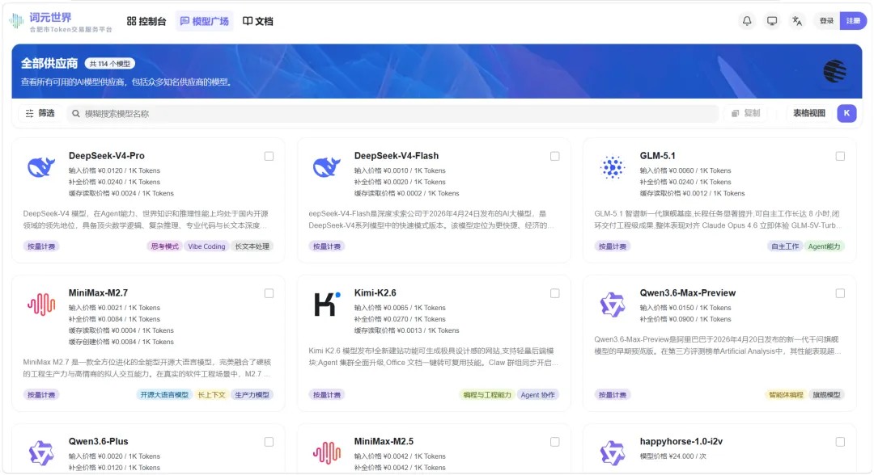
Task: Check the Qwen3.6-Plus checkbox
Action: pyautogui.click(x=269, y=442)
